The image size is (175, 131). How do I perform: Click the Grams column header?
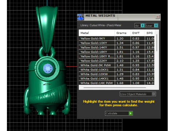[x=122, y=33]
